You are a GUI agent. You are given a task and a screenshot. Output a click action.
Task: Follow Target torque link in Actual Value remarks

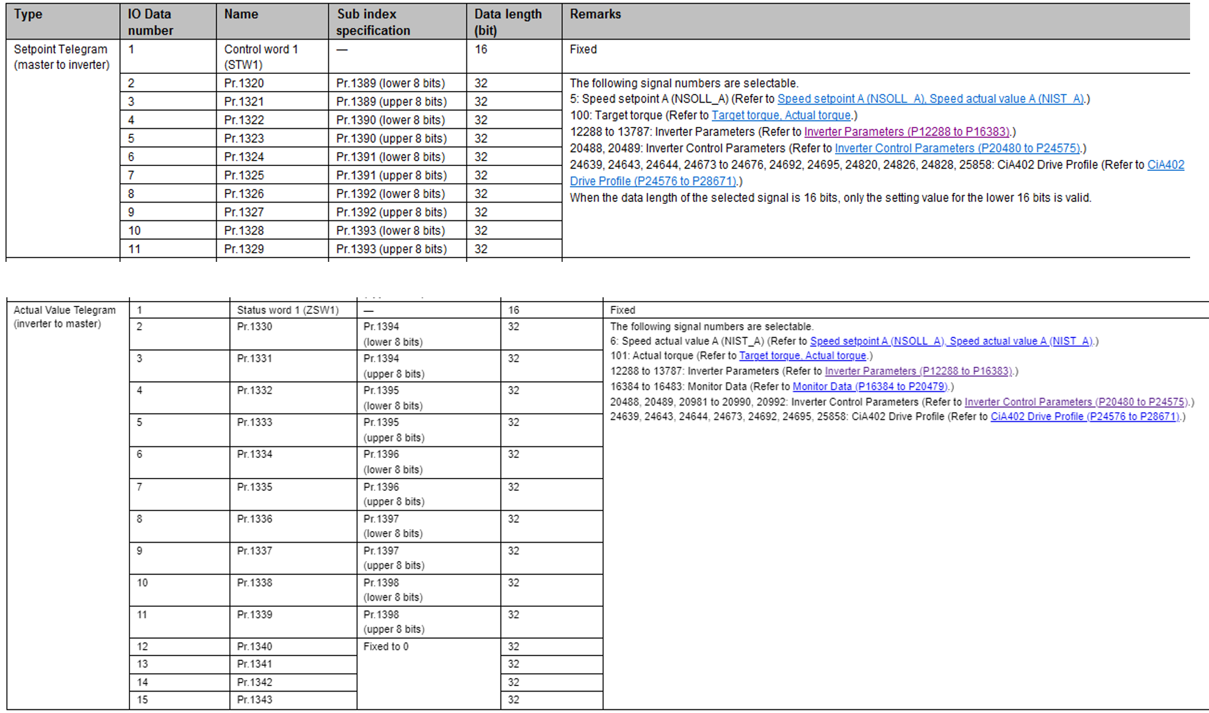point(803,356)
